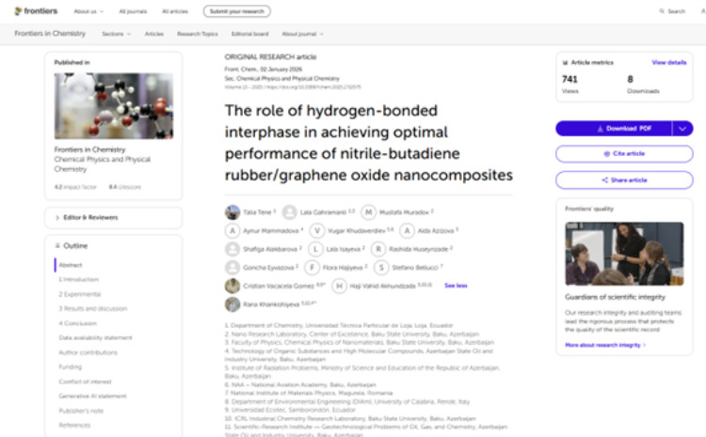Click Talia Tene's author avatar
Image resolution: width=706 pixels, height=437 pixels.
[x=233, y=212]
